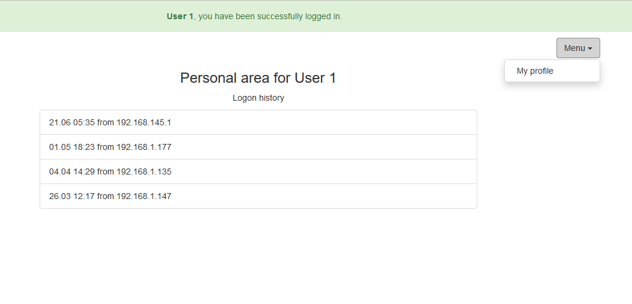Click User 1 in the page heading
Viewport: 632px width, 304px height.
(315, 78)
